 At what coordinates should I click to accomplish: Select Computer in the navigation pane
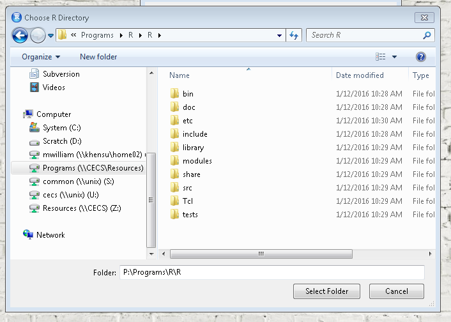click(54, 114)
